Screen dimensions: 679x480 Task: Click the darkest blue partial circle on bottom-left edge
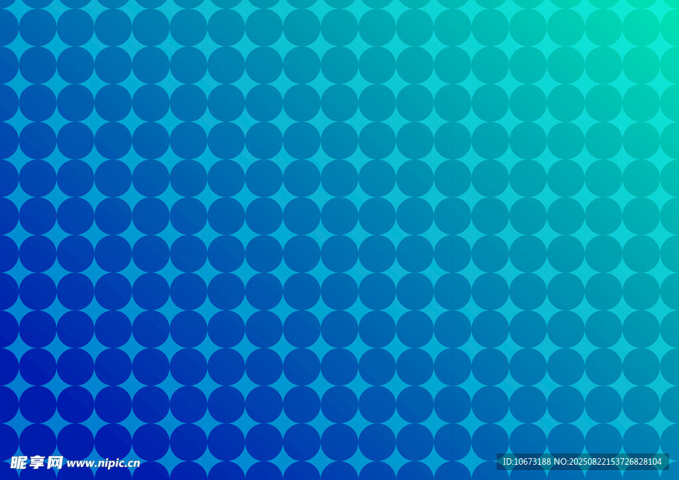tap(5, 442)
